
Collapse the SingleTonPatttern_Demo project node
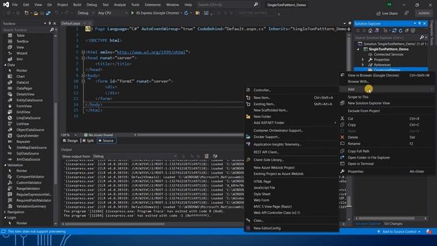[358, 49]
